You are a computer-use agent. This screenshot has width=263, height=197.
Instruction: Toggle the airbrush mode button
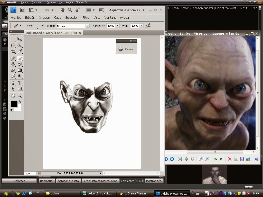(148, 26)
